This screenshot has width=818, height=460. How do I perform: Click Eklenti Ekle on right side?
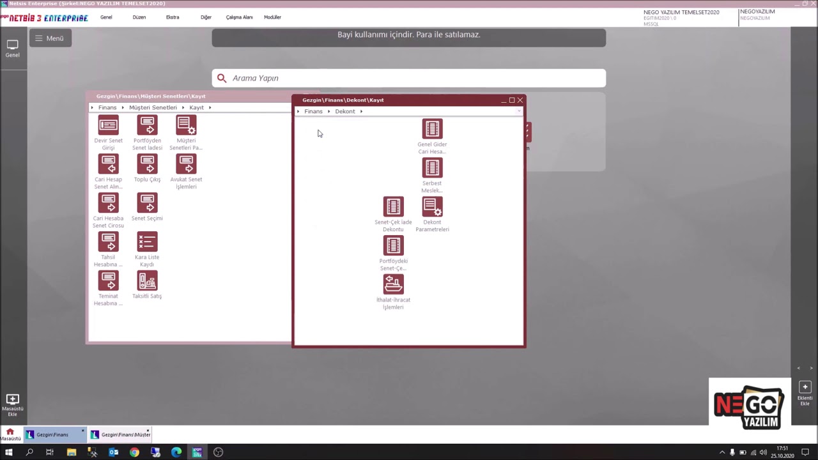pyautogui.click(x=805, y=394)
